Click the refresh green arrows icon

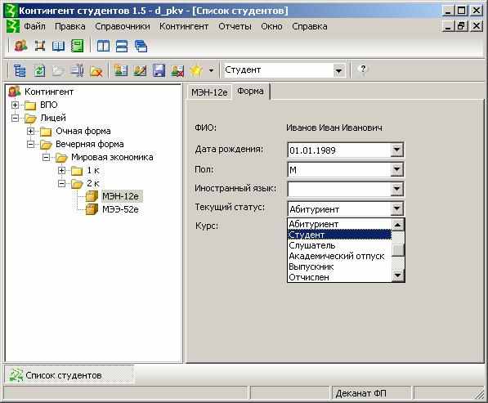tap(39, 70)
